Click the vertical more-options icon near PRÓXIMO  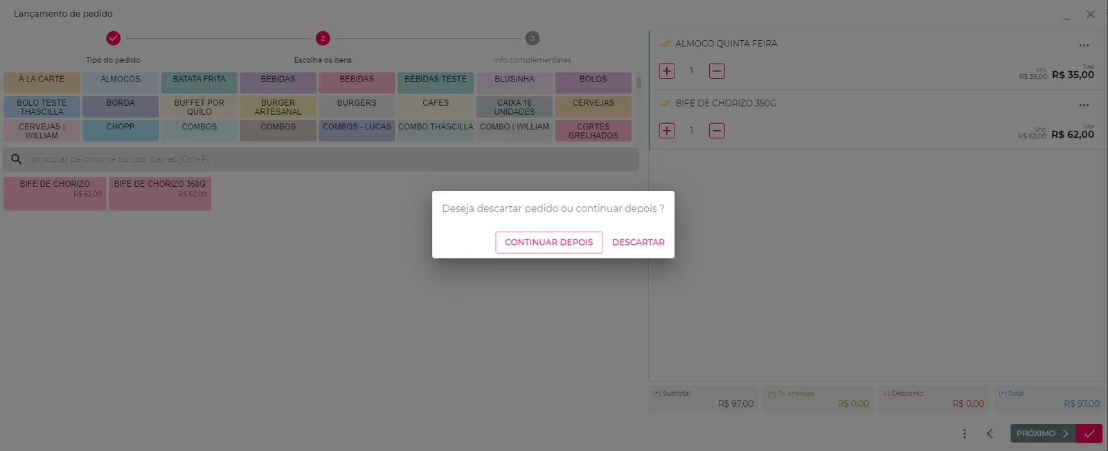click(x=964, y=434)
